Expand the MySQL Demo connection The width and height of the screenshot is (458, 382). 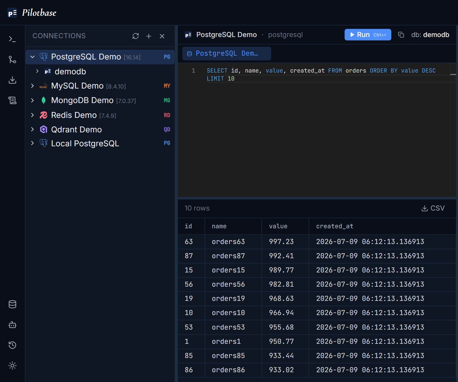(32, 86)
